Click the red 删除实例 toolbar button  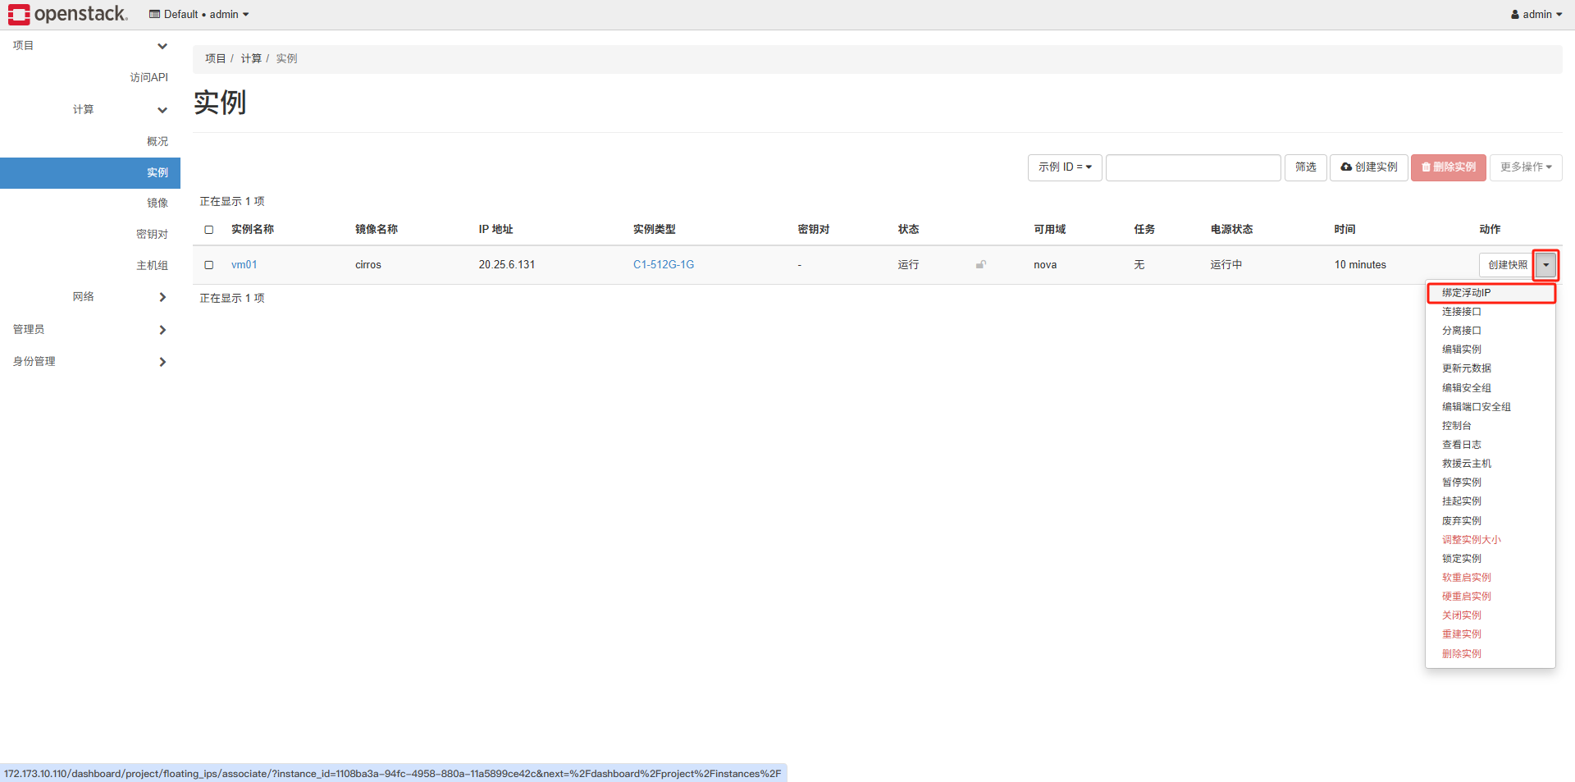(1449, 167)
